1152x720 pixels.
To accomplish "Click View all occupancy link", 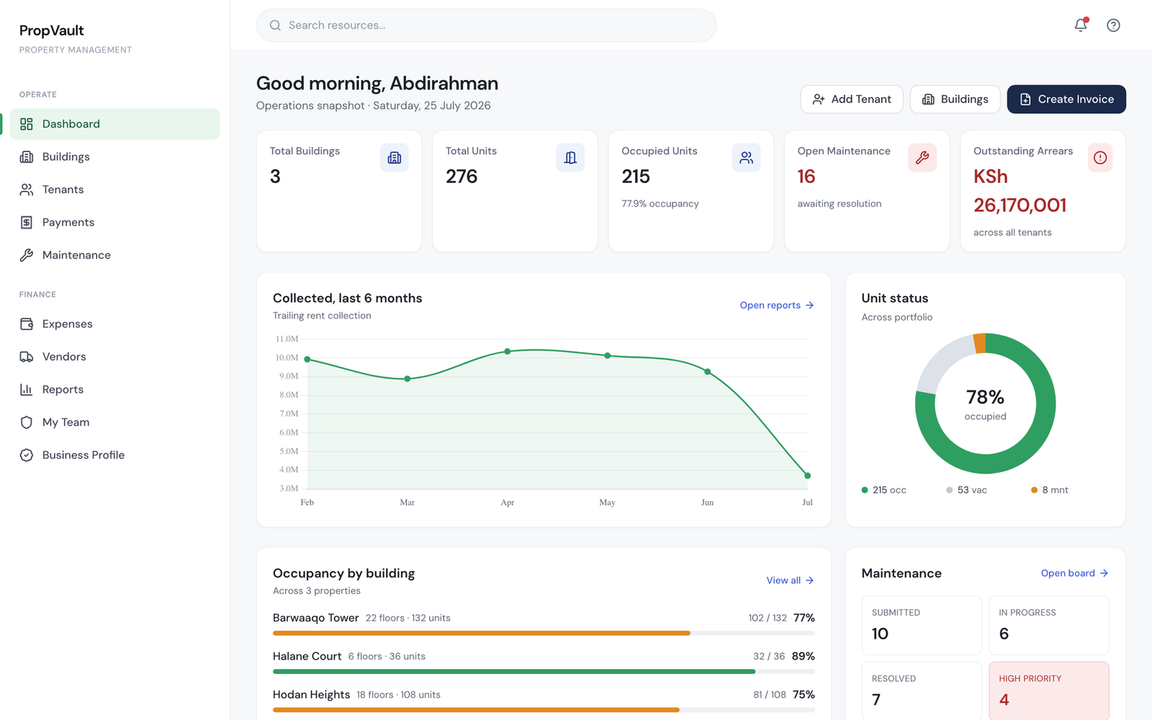I will click(790, 580).
